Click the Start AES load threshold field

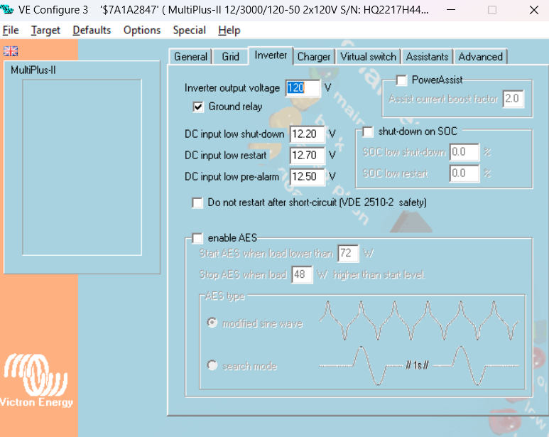349,253
